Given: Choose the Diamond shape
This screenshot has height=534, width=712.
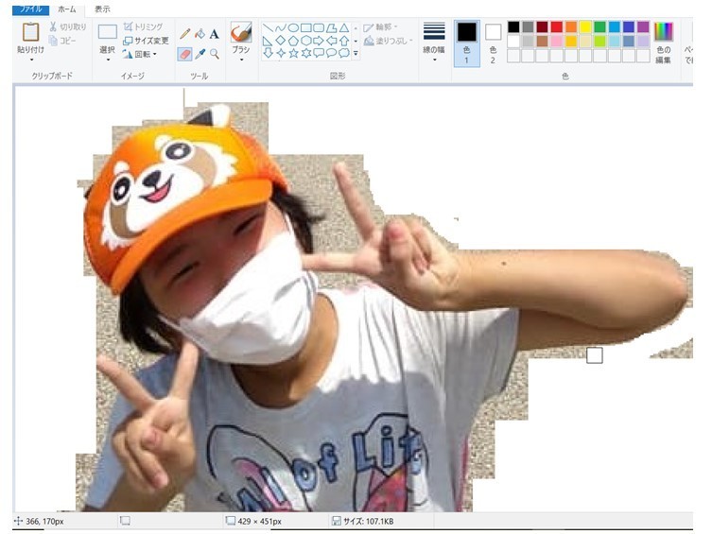Looking at the screenshot, I should point(281,41).
